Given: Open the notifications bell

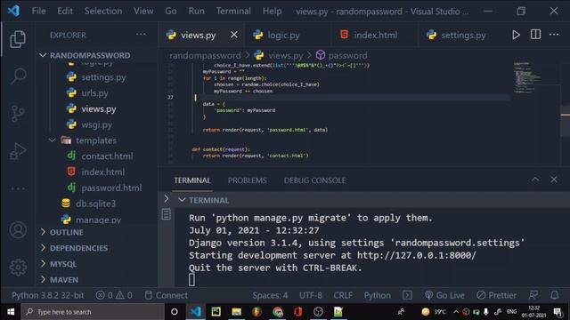Looking at the screenshot, I should tap(554, 295).
